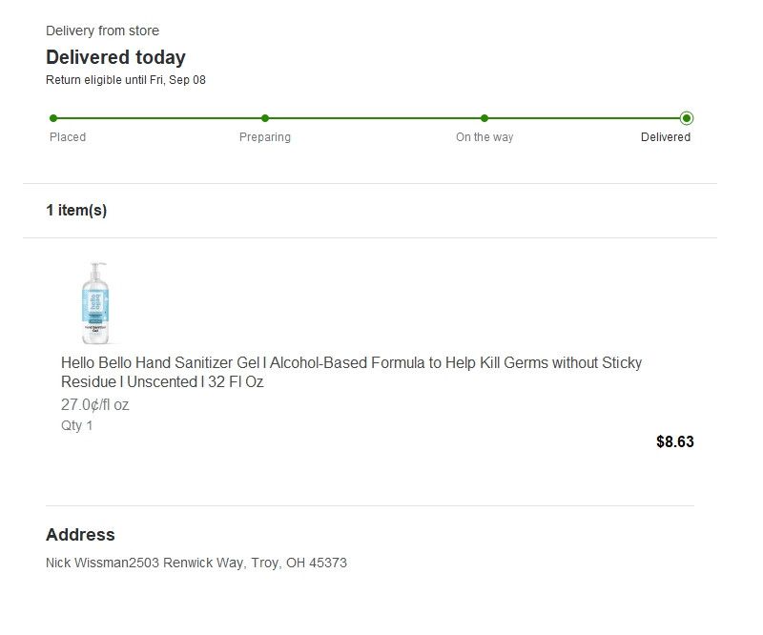Click the 1 item(s) section header
Screen dimensions: 763x635
coord(76,210)
